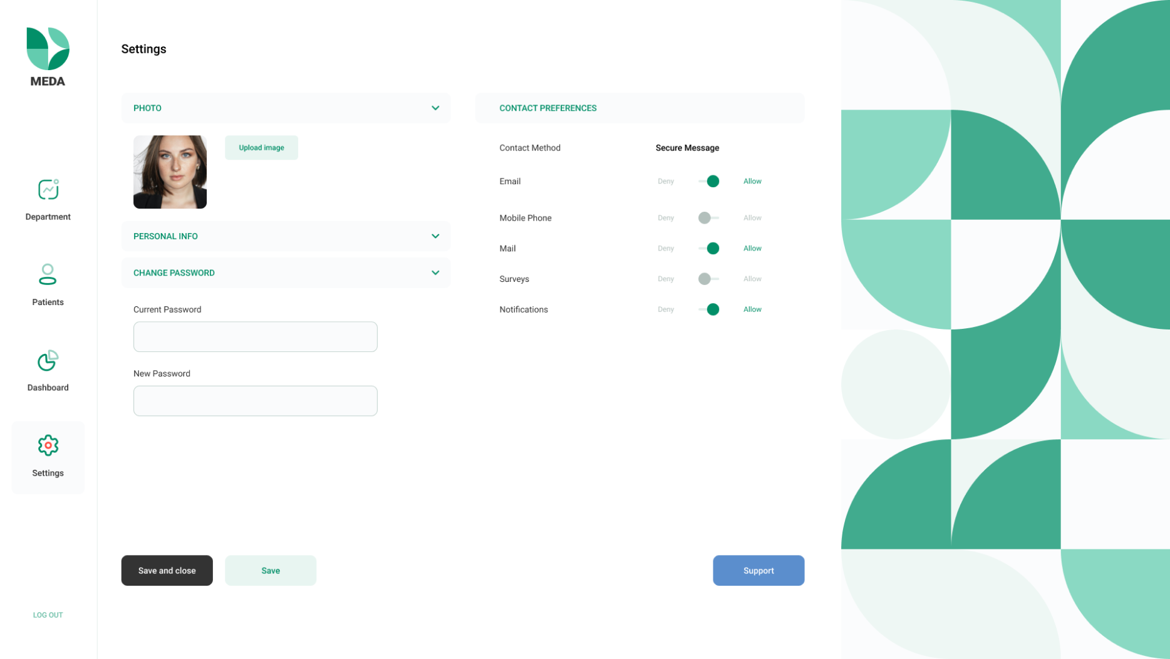The image size is (1170, 659).
Task: Open the Dashboard pie chart icon
Action: (48, 360)
